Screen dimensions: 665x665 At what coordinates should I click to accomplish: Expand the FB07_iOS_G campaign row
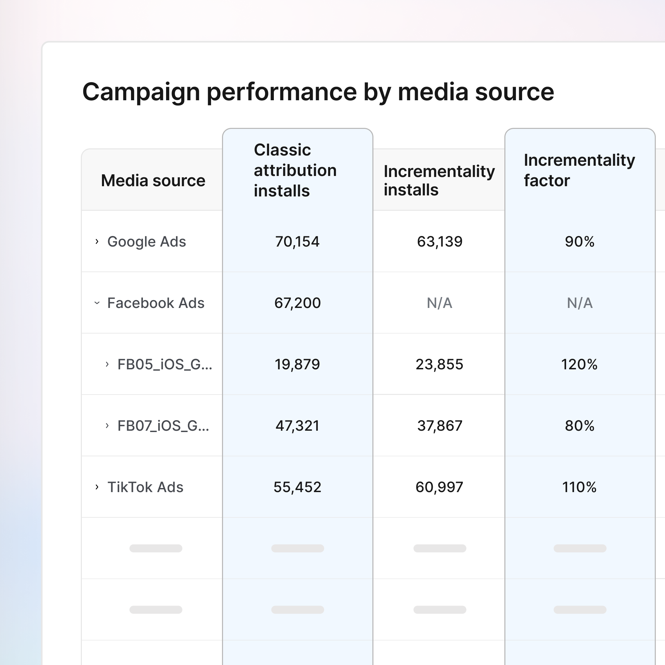point(107,426)
